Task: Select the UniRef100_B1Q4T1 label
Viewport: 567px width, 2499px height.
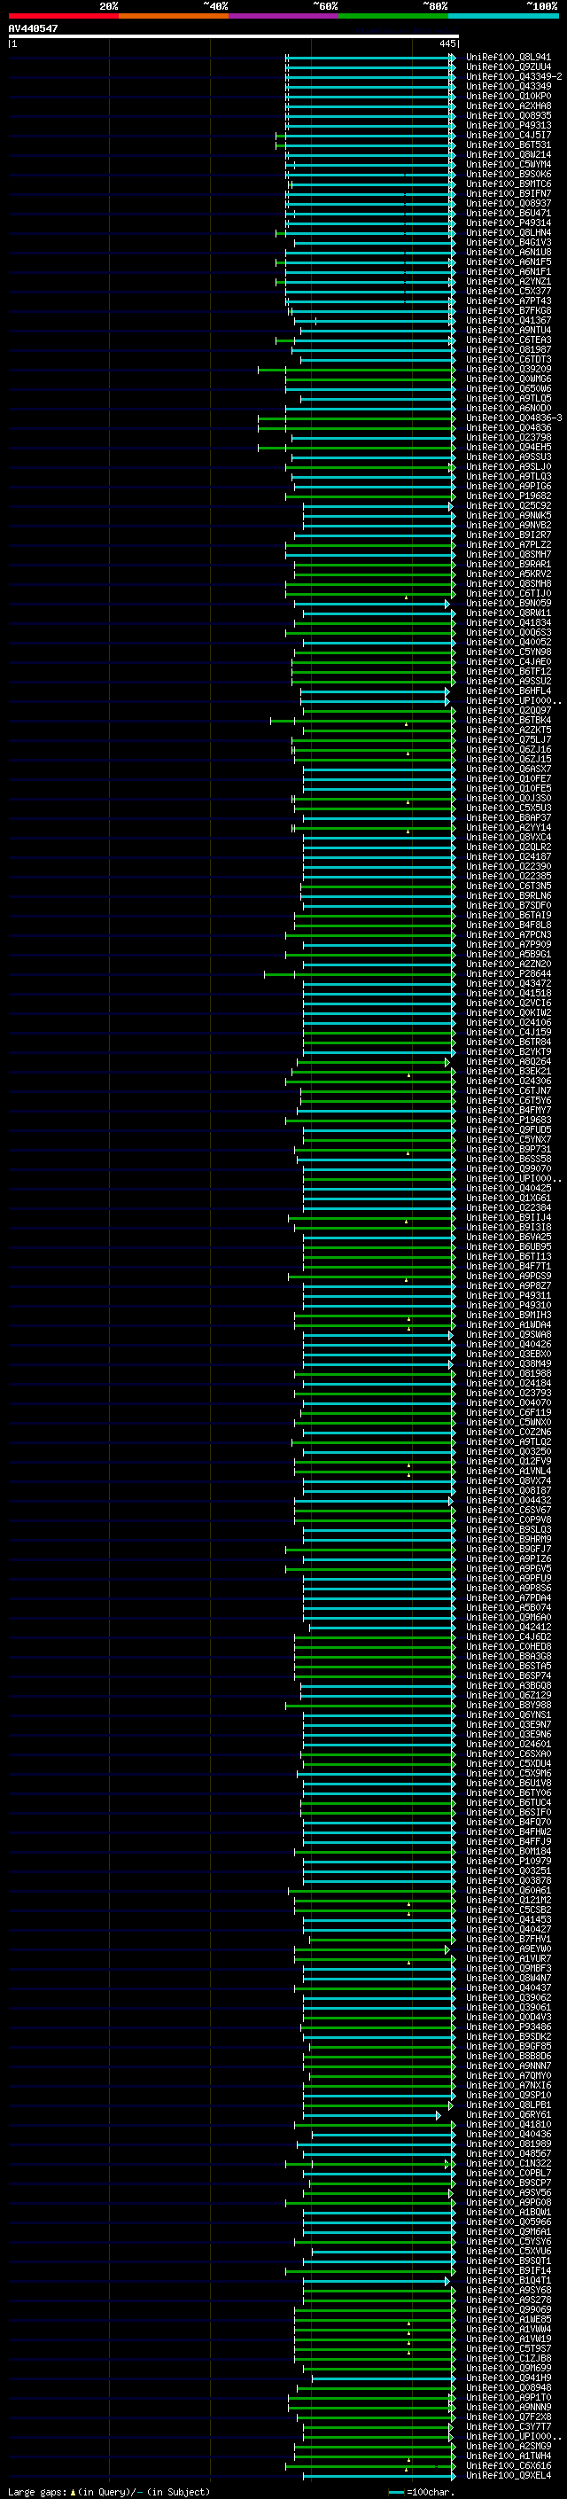Action: pyautogui.click(x=508, y=2281)
